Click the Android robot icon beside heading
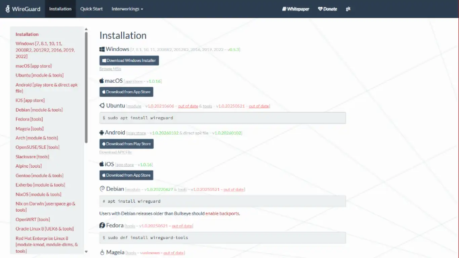 pos(102,133)
